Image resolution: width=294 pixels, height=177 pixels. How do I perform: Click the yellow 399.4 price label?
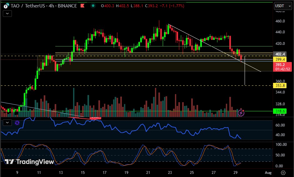[x=280, y=59]
